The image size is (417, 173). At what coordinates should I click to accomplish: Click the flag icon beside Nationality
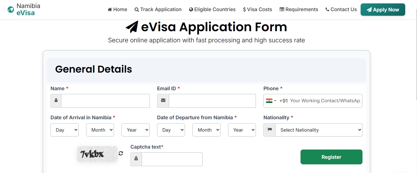[270, 130]
